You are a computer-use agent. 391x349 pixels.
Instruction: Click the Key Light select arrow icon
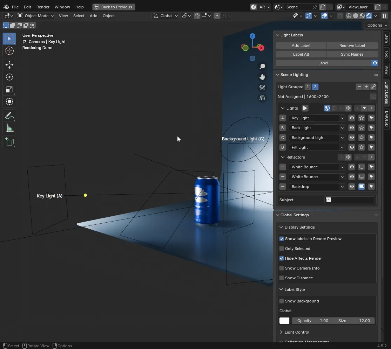(371, 118)
